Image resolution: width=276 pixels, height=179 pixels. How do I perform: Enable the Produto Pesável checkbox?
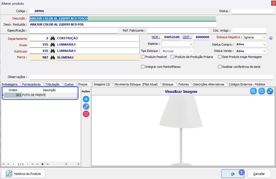(x=143, y=57)
